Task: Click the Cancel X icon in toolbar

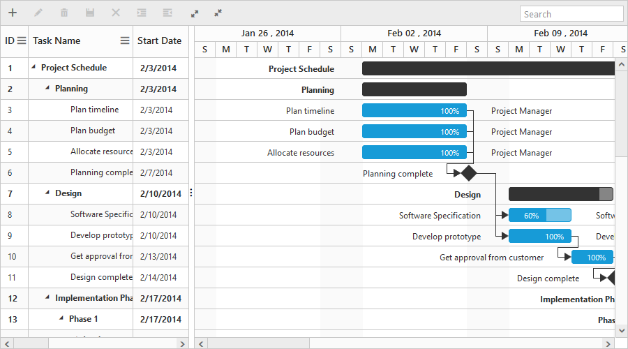Action: (116, 13)
